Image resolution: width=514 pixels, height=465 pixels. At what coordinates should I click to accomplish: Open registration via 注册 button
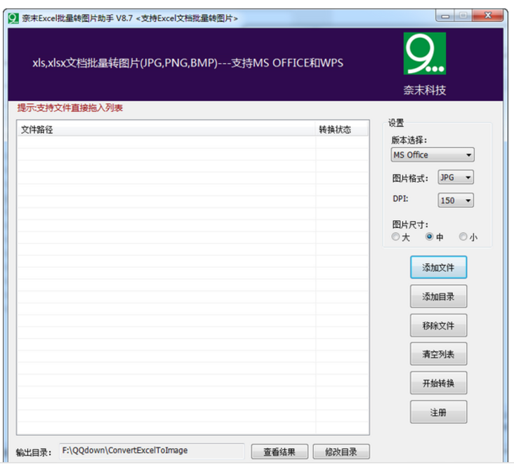[438, 412]
